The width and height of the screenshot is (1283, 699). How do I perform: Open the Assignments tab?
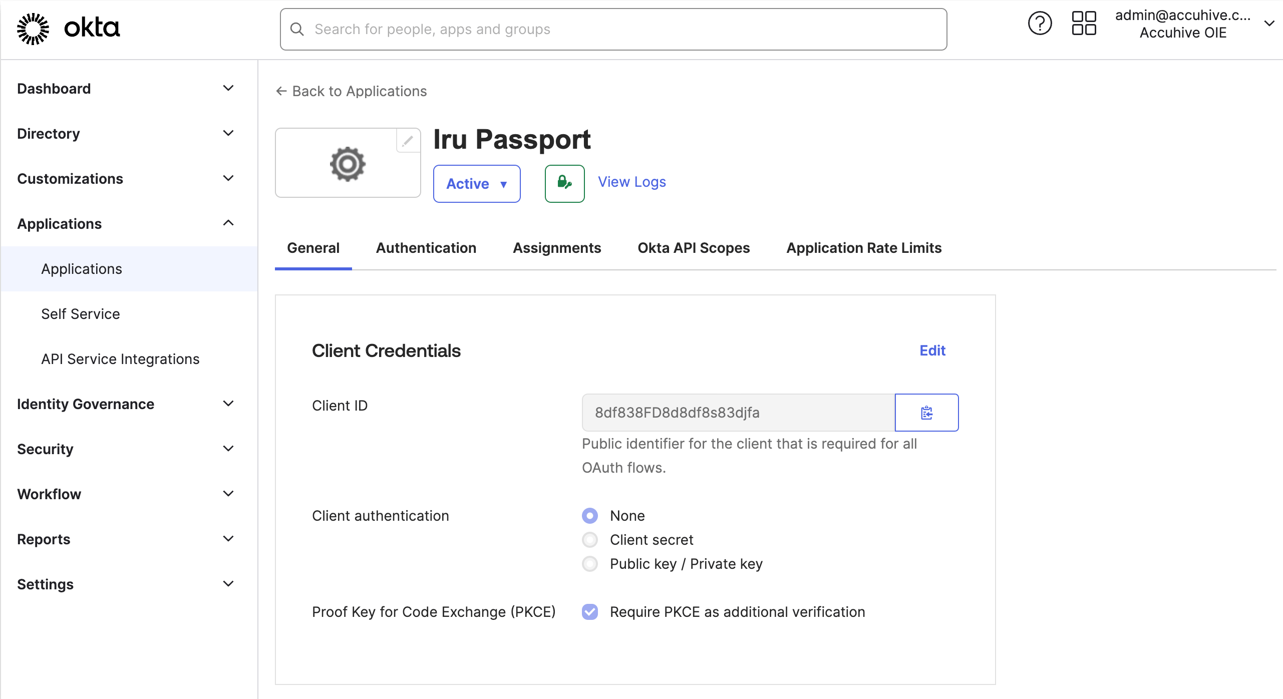(557, 248)
